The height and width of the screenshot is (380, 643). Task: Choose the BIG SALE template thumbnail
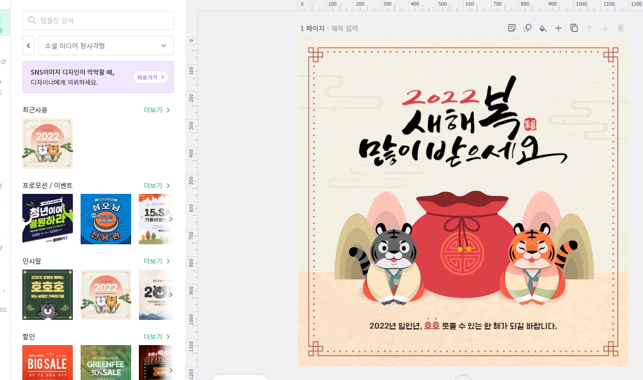[48, 363]
